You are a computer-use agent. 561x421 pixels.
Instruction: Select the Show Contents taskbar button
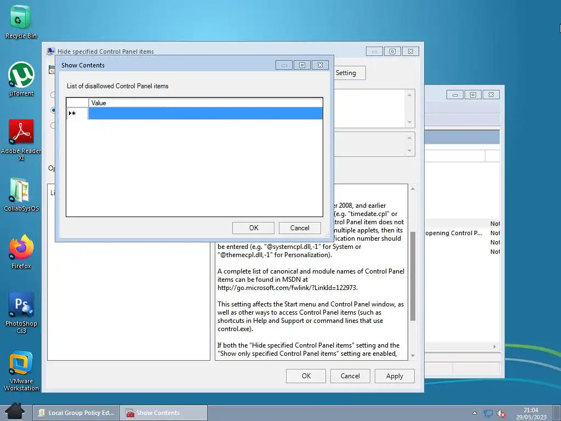163,413
